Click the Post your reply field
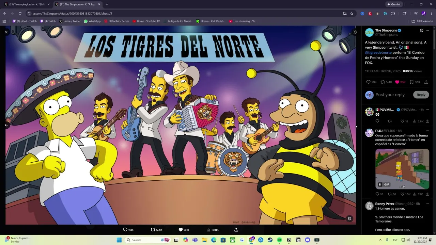Image resolution: width=436 pixels, height=245 pixels. pos(390,95)
